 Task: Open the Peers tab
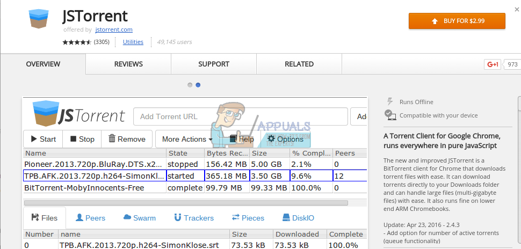tap(90, 218)
